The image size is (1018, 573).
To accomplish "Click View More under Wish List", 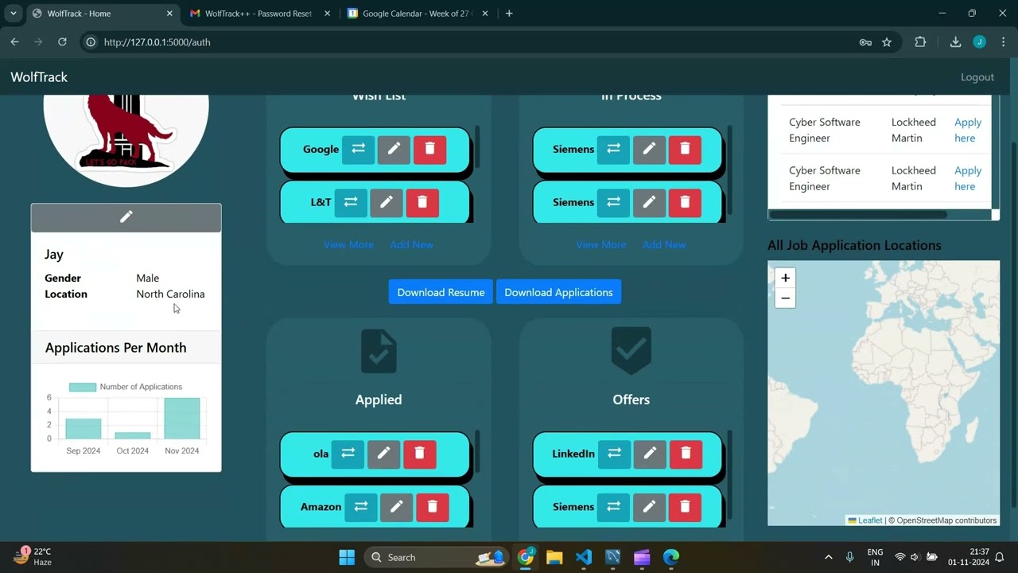I will pyautogui.click(x=348, y=244).
